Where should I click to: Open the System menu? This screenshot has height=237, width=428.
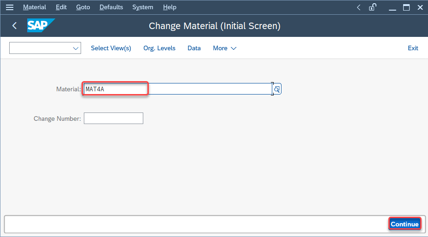tap(142, 7)
